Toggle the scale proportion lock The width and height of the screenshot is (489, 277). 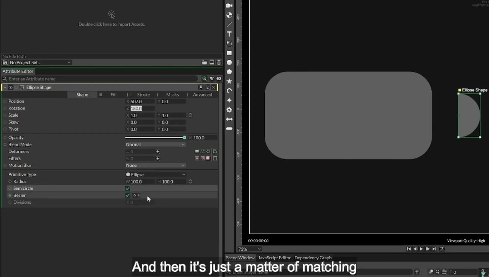[x=190, y=115]
